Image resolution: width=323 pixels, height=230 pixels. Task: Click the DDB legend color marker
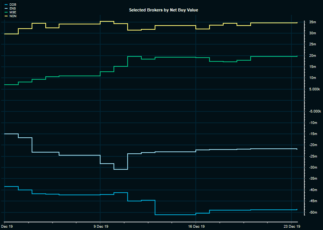coord(6,5)
